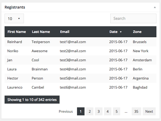Select current page 1 button
This screenshot has width=161, height=121.
(81, 111)
